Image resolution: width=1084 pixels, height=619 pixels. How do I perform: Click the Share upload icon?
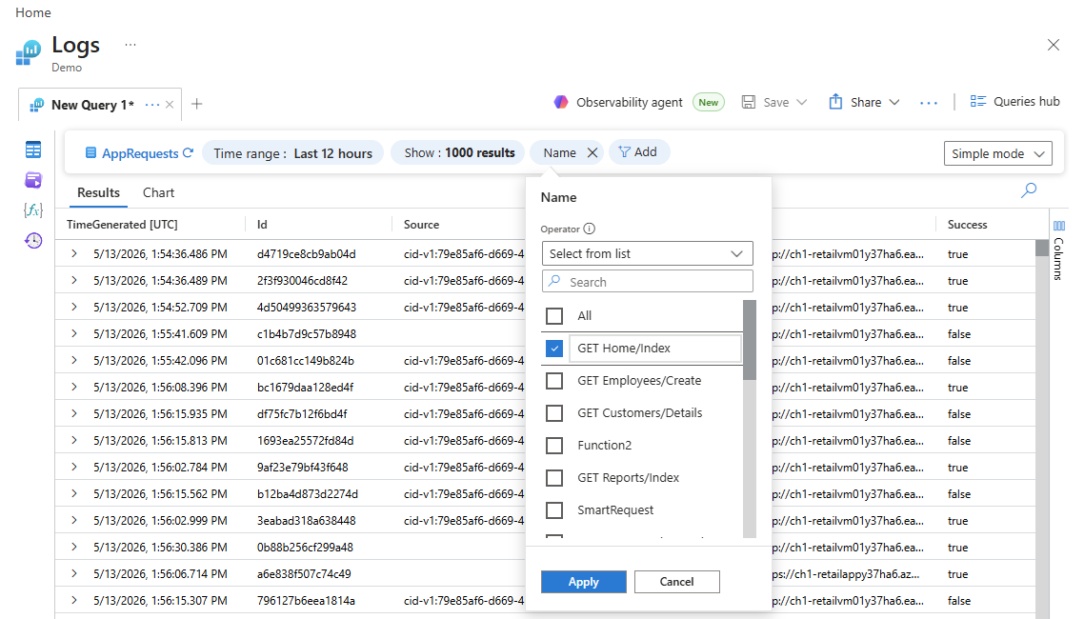[x=835, y=102]
